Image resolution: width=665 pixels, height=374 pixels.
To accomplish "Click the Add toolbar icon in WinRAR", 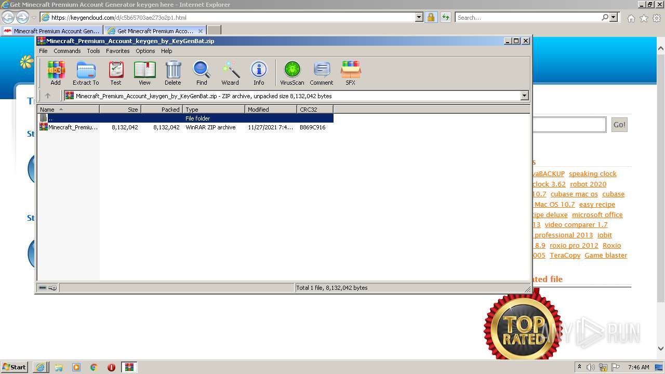I will point(56,73).
